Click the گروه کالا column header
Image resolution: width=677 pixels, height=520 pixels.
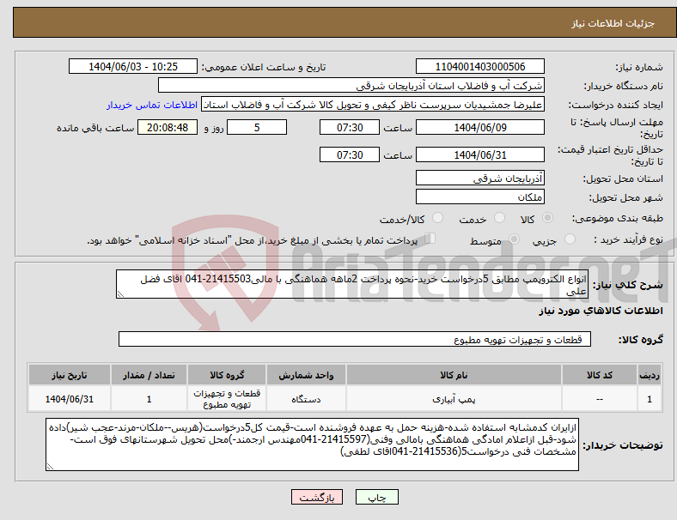227,375
